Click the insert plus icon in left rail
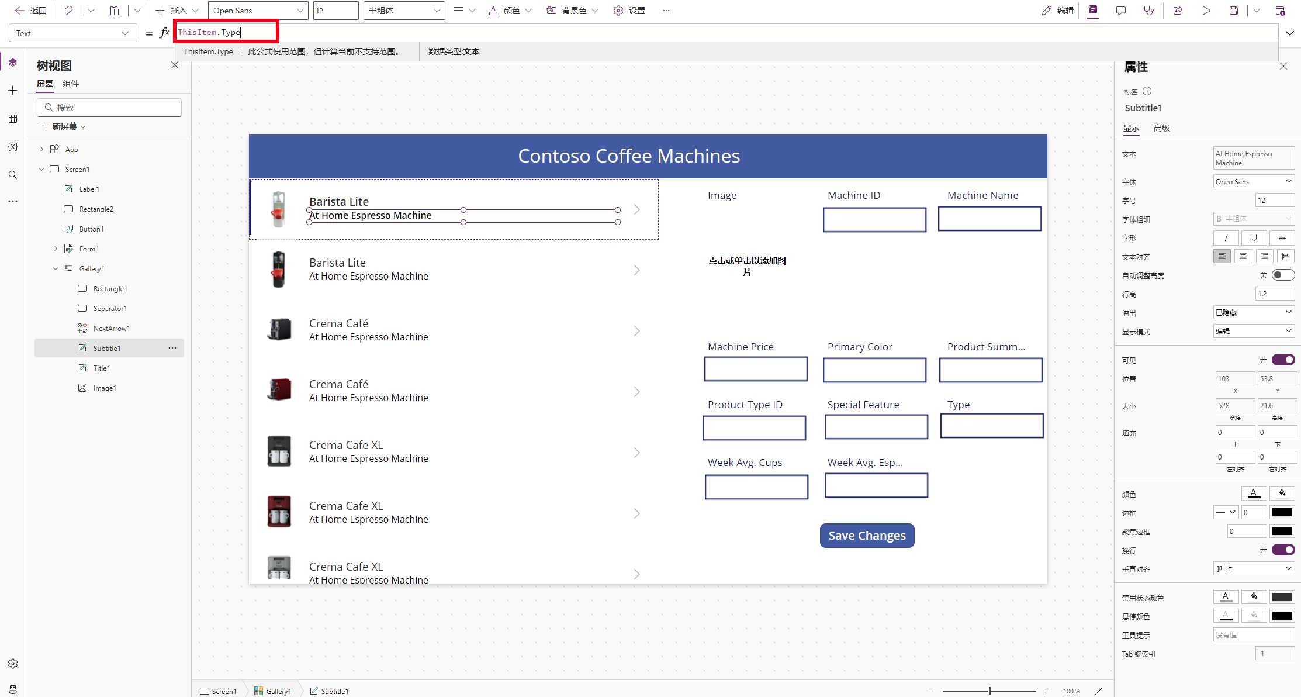This screenshot has width=1301, height=697. click(13, 91)
